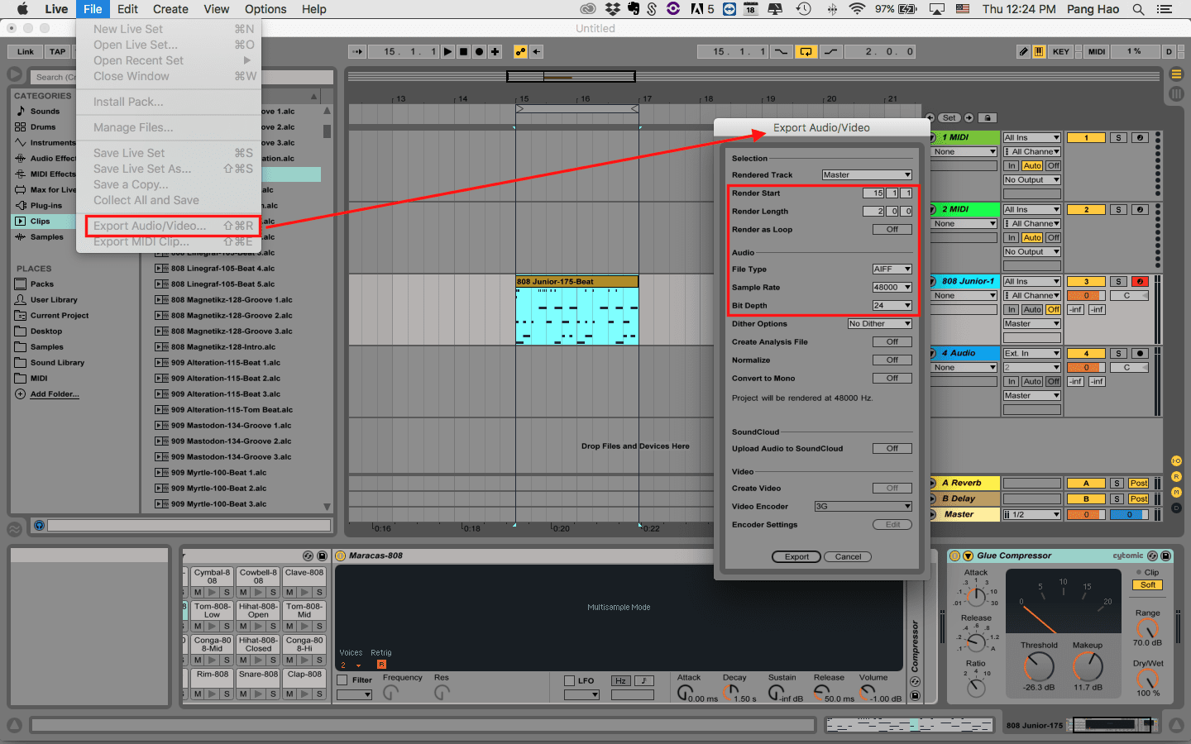Open Master output 1/2 dropdown
The width and height of the screenshot is (1191, 744).
tap(1031, 514)
